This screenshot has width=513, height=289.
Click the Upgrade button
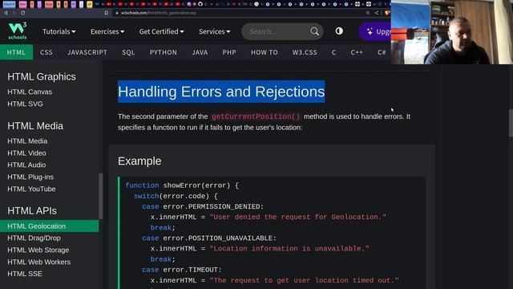tap(376, 31)
